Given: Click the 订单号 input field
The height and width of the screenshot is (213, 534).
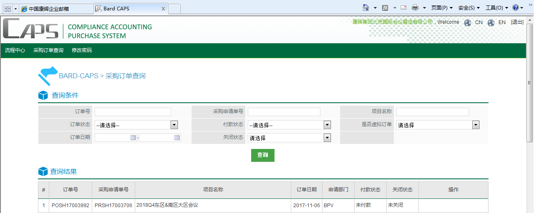Looking at the screenshot, I should 133,112.
